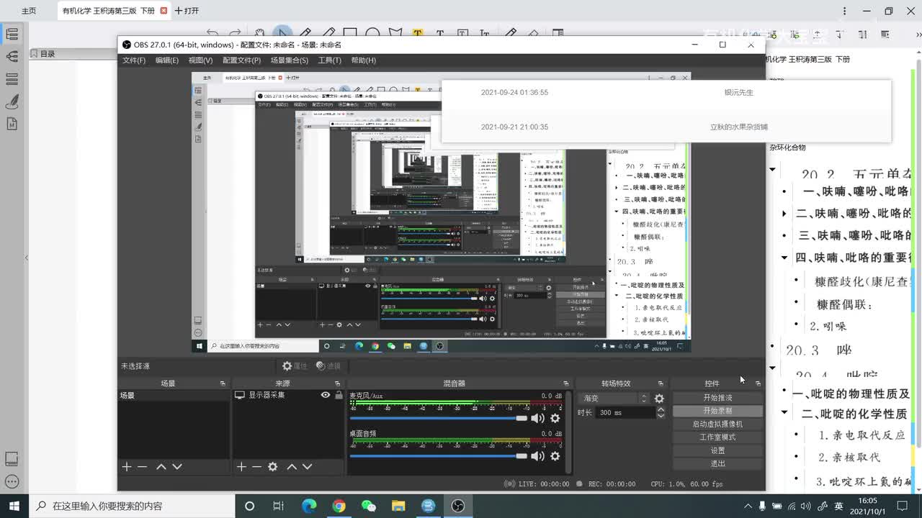Viewport: 922px width, 518px height.
Task: Mute the 麦克风/Aux audio channel
Action: click(x=537, y=418)
